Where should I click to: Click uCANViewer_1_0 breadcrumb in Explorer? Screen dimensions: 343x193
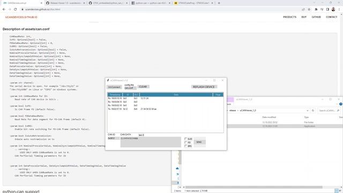pos(248,110)
